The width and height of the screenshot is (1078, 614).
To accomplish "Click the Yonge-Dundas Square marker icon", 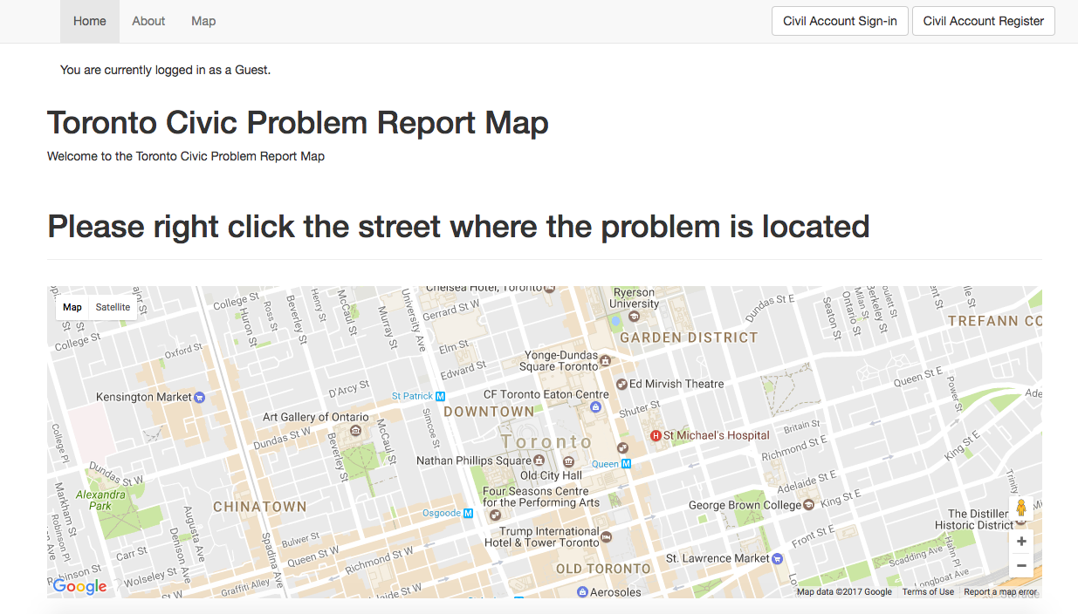I will [606, 360].
